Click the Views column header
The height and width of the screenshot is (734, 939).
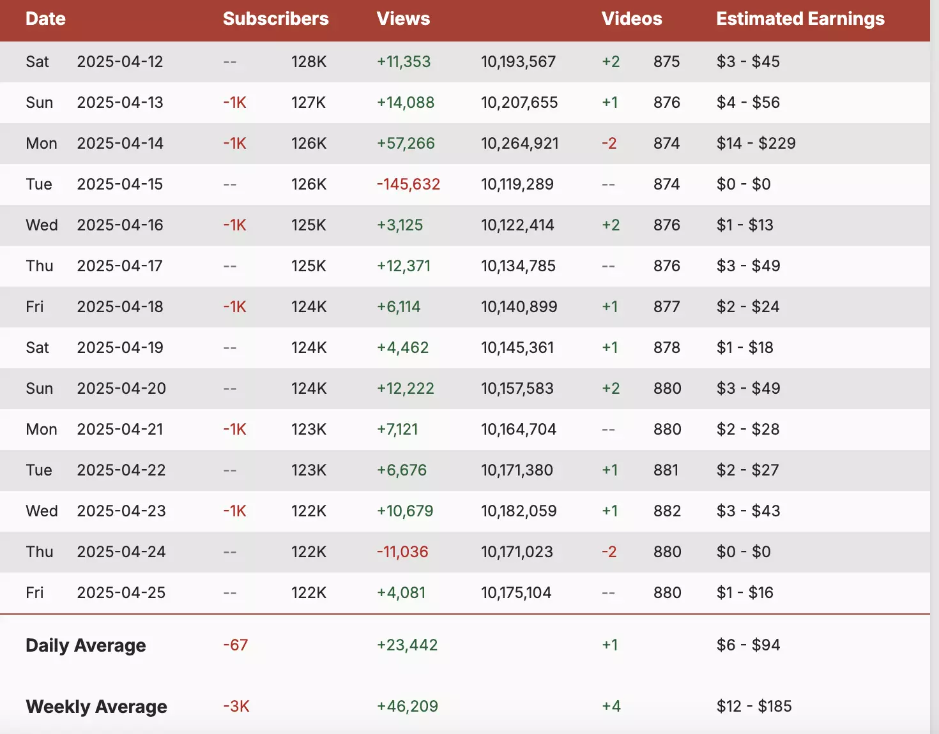(403, 19)
